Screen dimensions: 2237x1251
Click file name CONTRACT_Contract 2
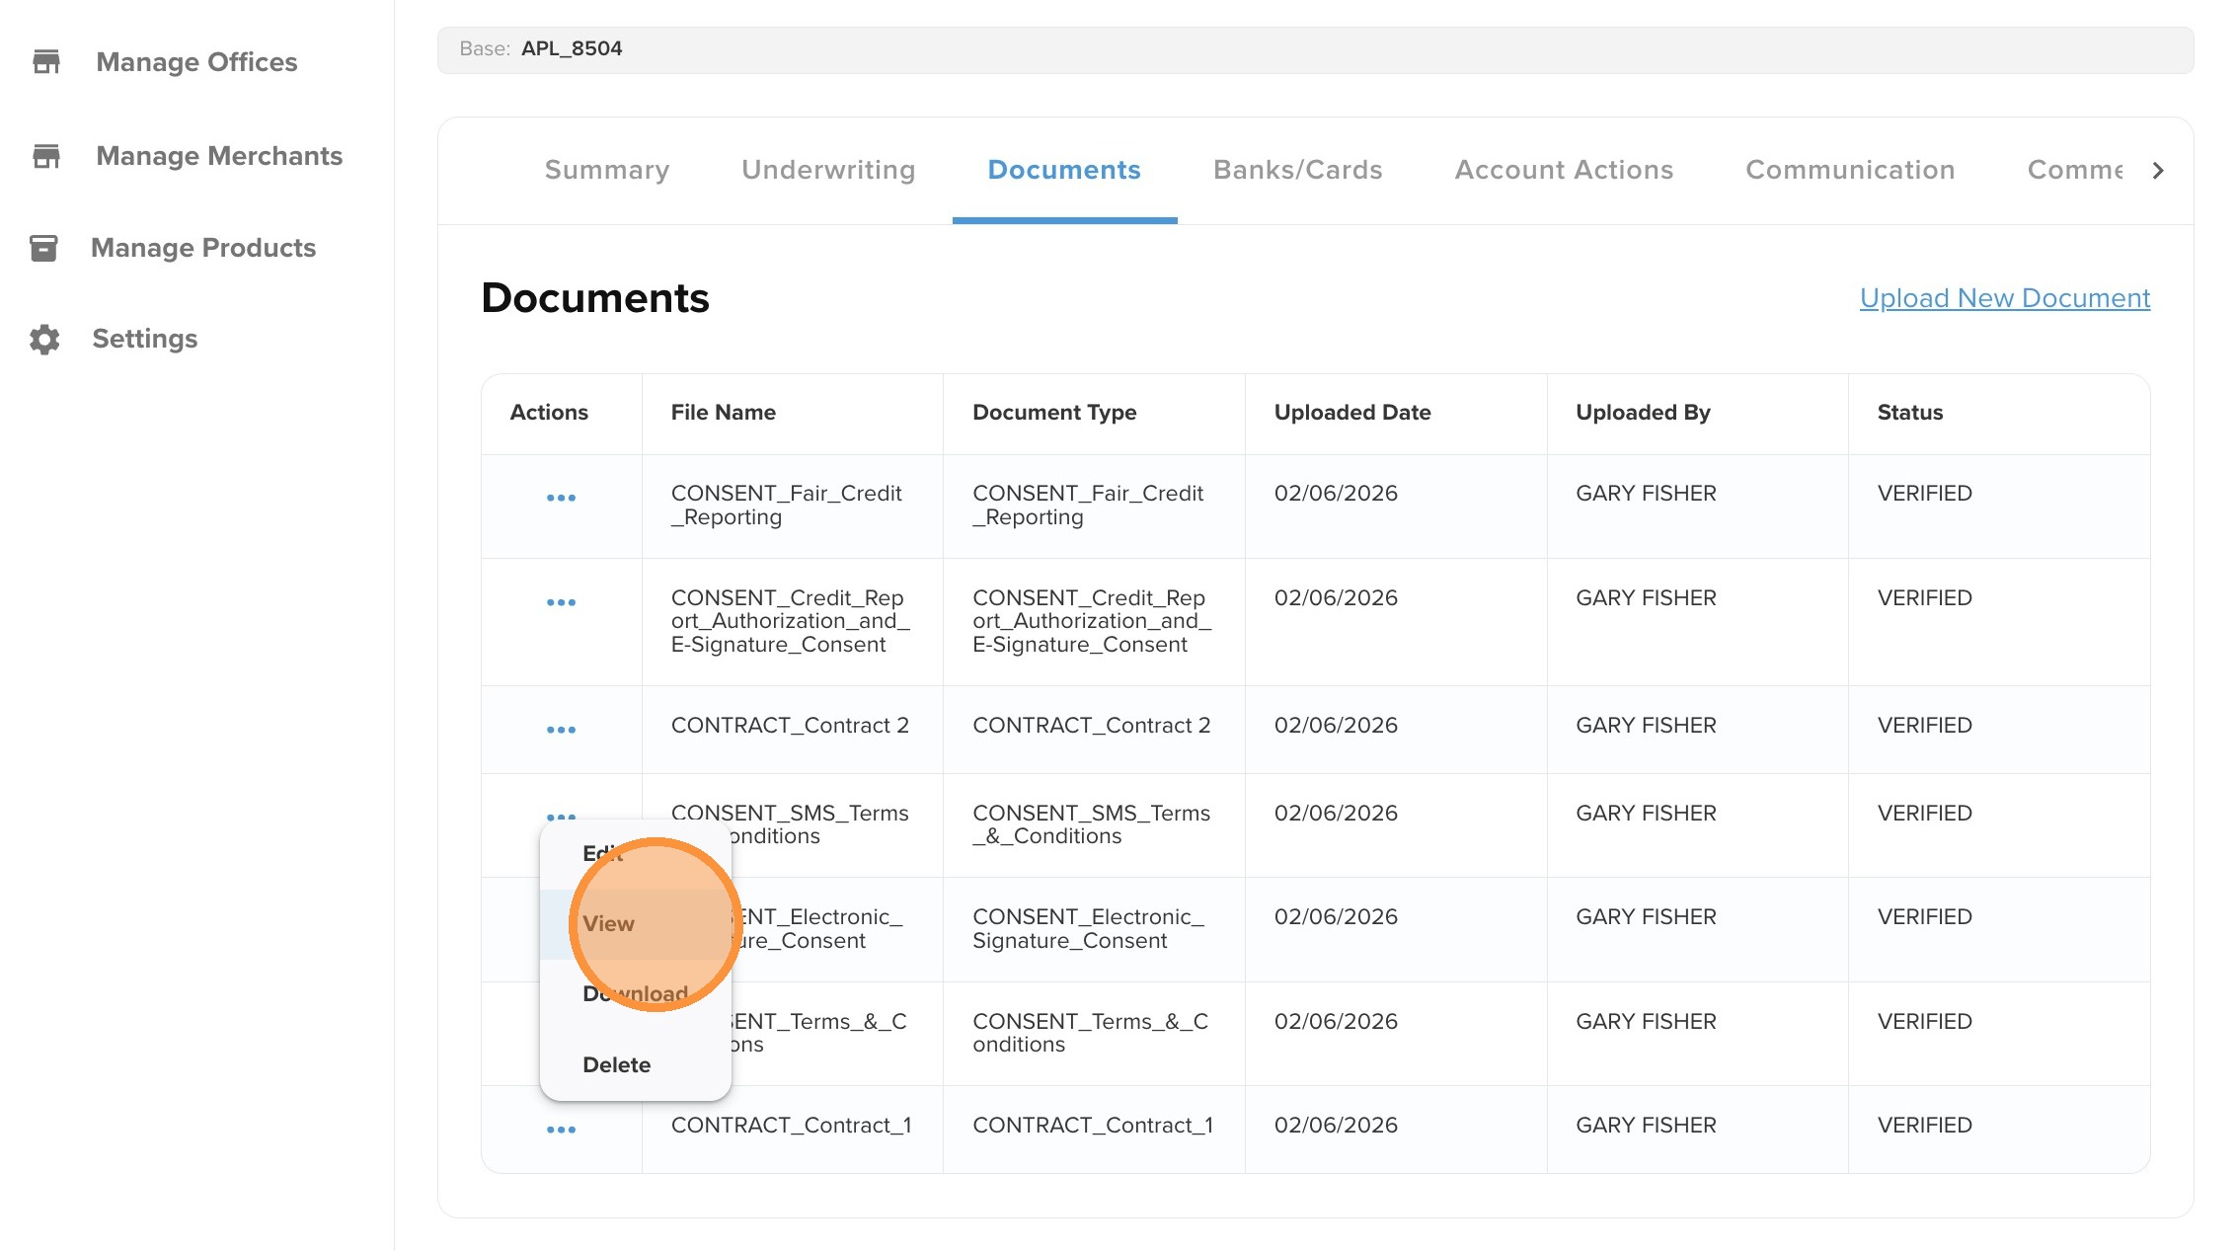pyautogui.click(x=790, y=726)
